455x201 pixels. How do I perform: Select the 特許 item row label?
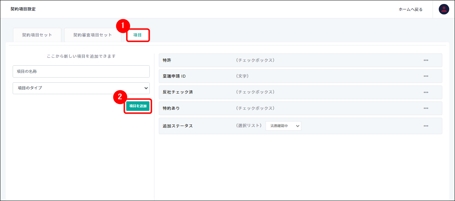coord(167,60)
